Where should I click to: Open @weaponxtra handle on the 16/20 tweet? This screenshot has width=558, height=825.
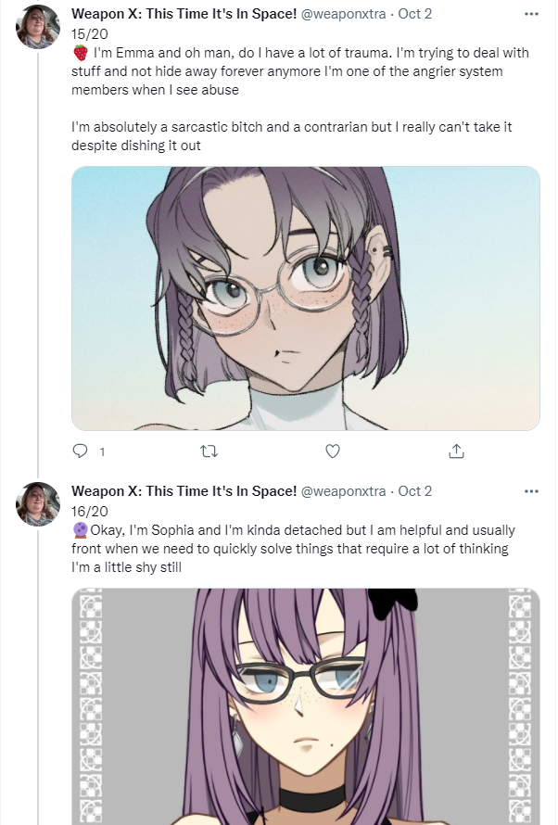click(343, 491)
